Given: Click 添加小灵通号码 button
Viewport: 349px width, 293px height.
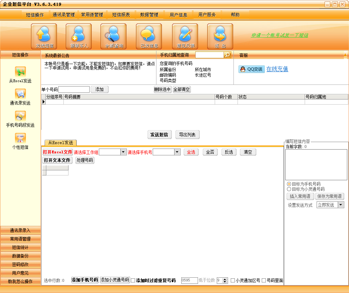Looking at the screenshot, I should click(x=115, y=280).
